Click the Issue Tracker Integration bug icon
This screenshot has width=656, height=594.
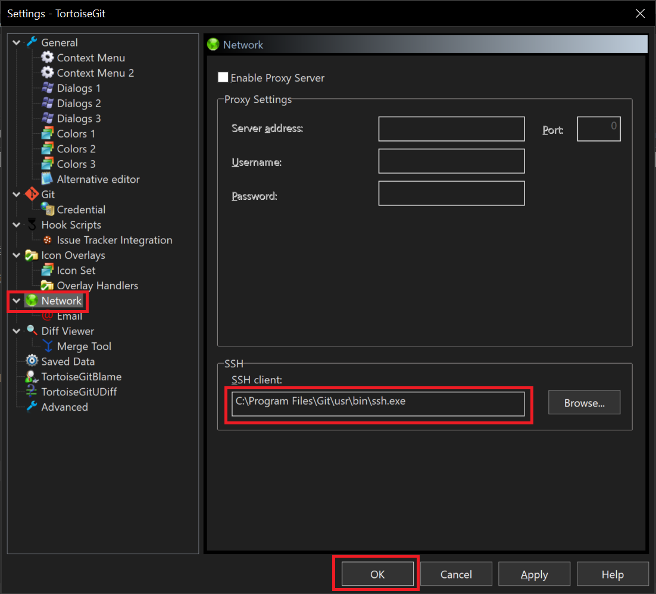pos(47,240)
